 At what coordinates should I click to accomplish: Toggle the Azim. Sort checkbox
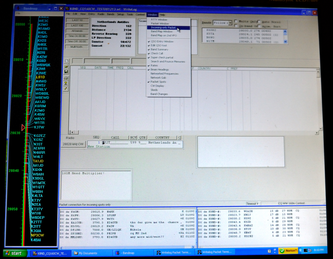[259, 26]
